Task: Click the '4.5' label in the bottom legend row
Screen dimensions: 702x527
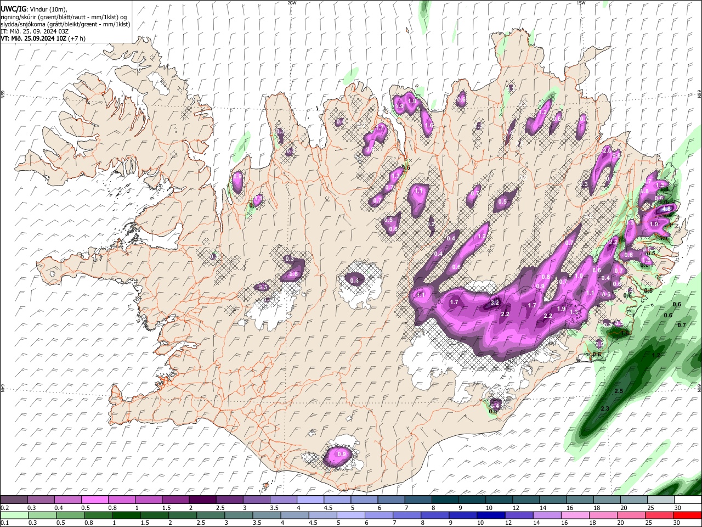Action: click(313, 523)
